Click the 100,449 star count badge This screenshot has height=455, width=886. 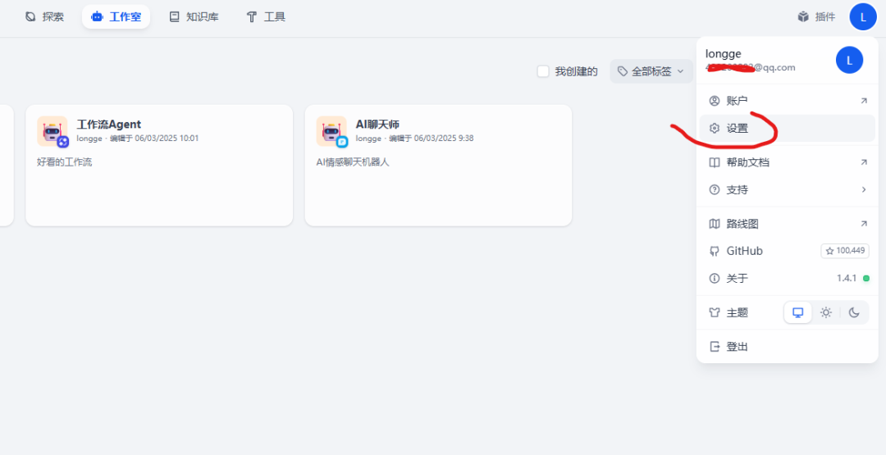[845, 251]
